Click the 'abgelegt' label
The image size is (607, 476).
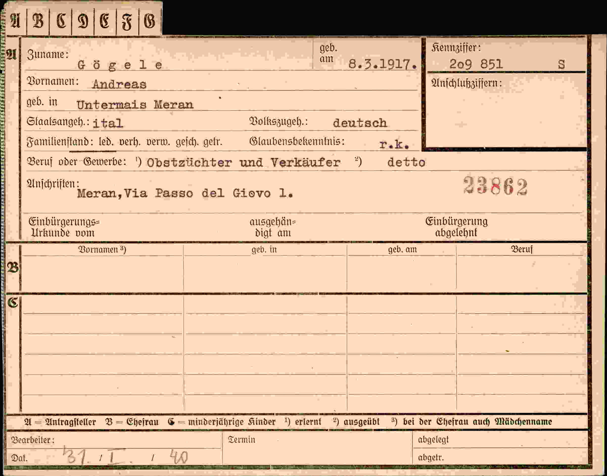[x=433, y=440]
